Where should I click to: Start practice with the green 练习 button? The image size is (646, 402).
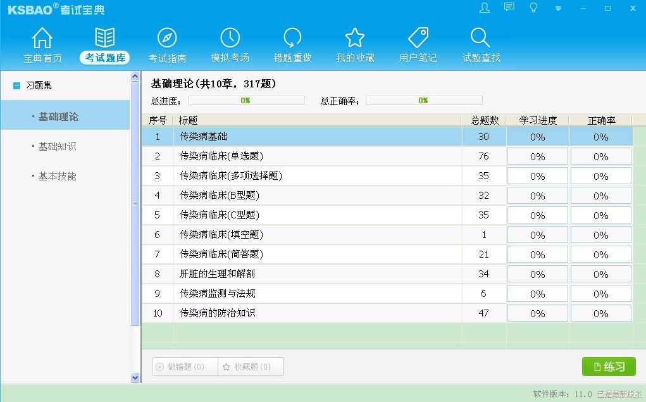609,367
